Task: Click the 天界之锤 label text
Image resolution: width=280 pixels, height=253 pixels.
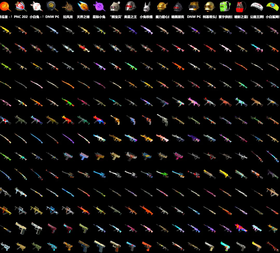Action: coord(83,17)
